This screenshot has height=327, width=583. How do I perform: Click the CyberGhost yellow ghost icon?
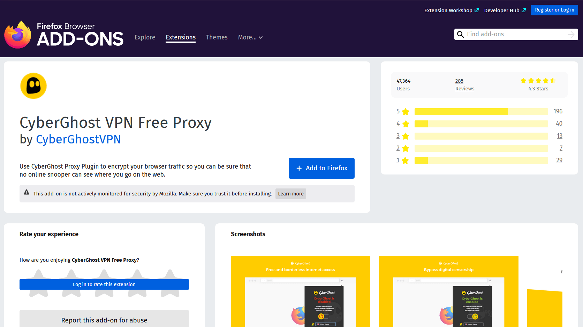click(33, 86)
